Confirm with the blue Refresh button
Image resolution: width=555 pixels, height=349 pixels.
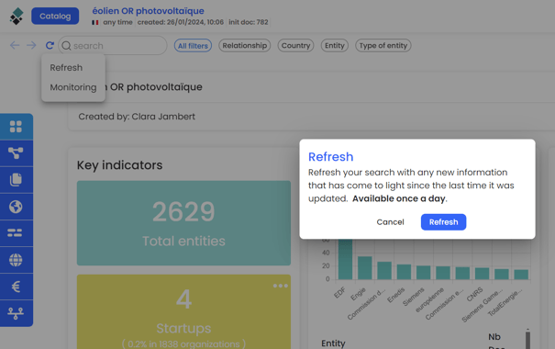(443, 222)
